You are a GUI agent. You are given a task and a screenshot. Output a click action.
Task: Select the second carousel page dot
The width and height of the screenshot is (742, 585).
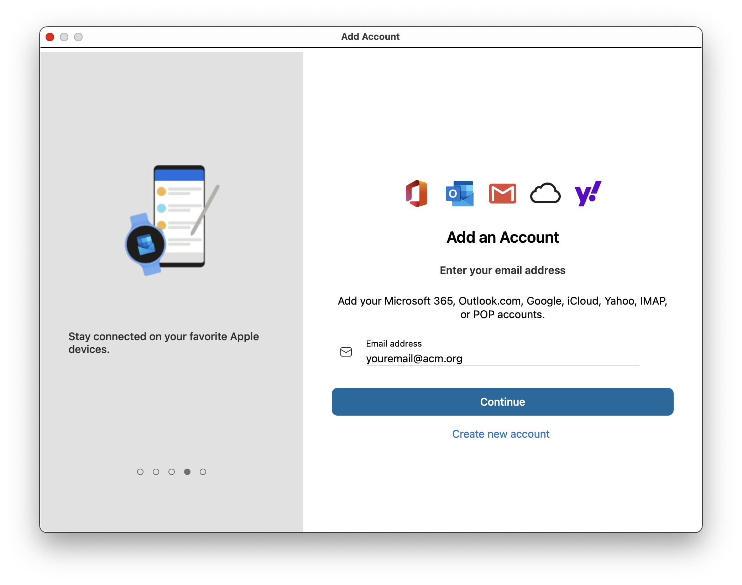point(156,472)
